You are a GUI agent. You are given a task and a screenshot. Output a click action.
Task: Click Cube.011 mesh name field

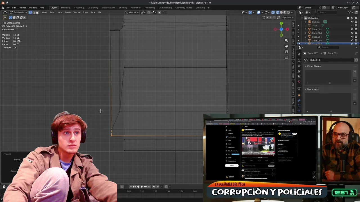[331, 60]
